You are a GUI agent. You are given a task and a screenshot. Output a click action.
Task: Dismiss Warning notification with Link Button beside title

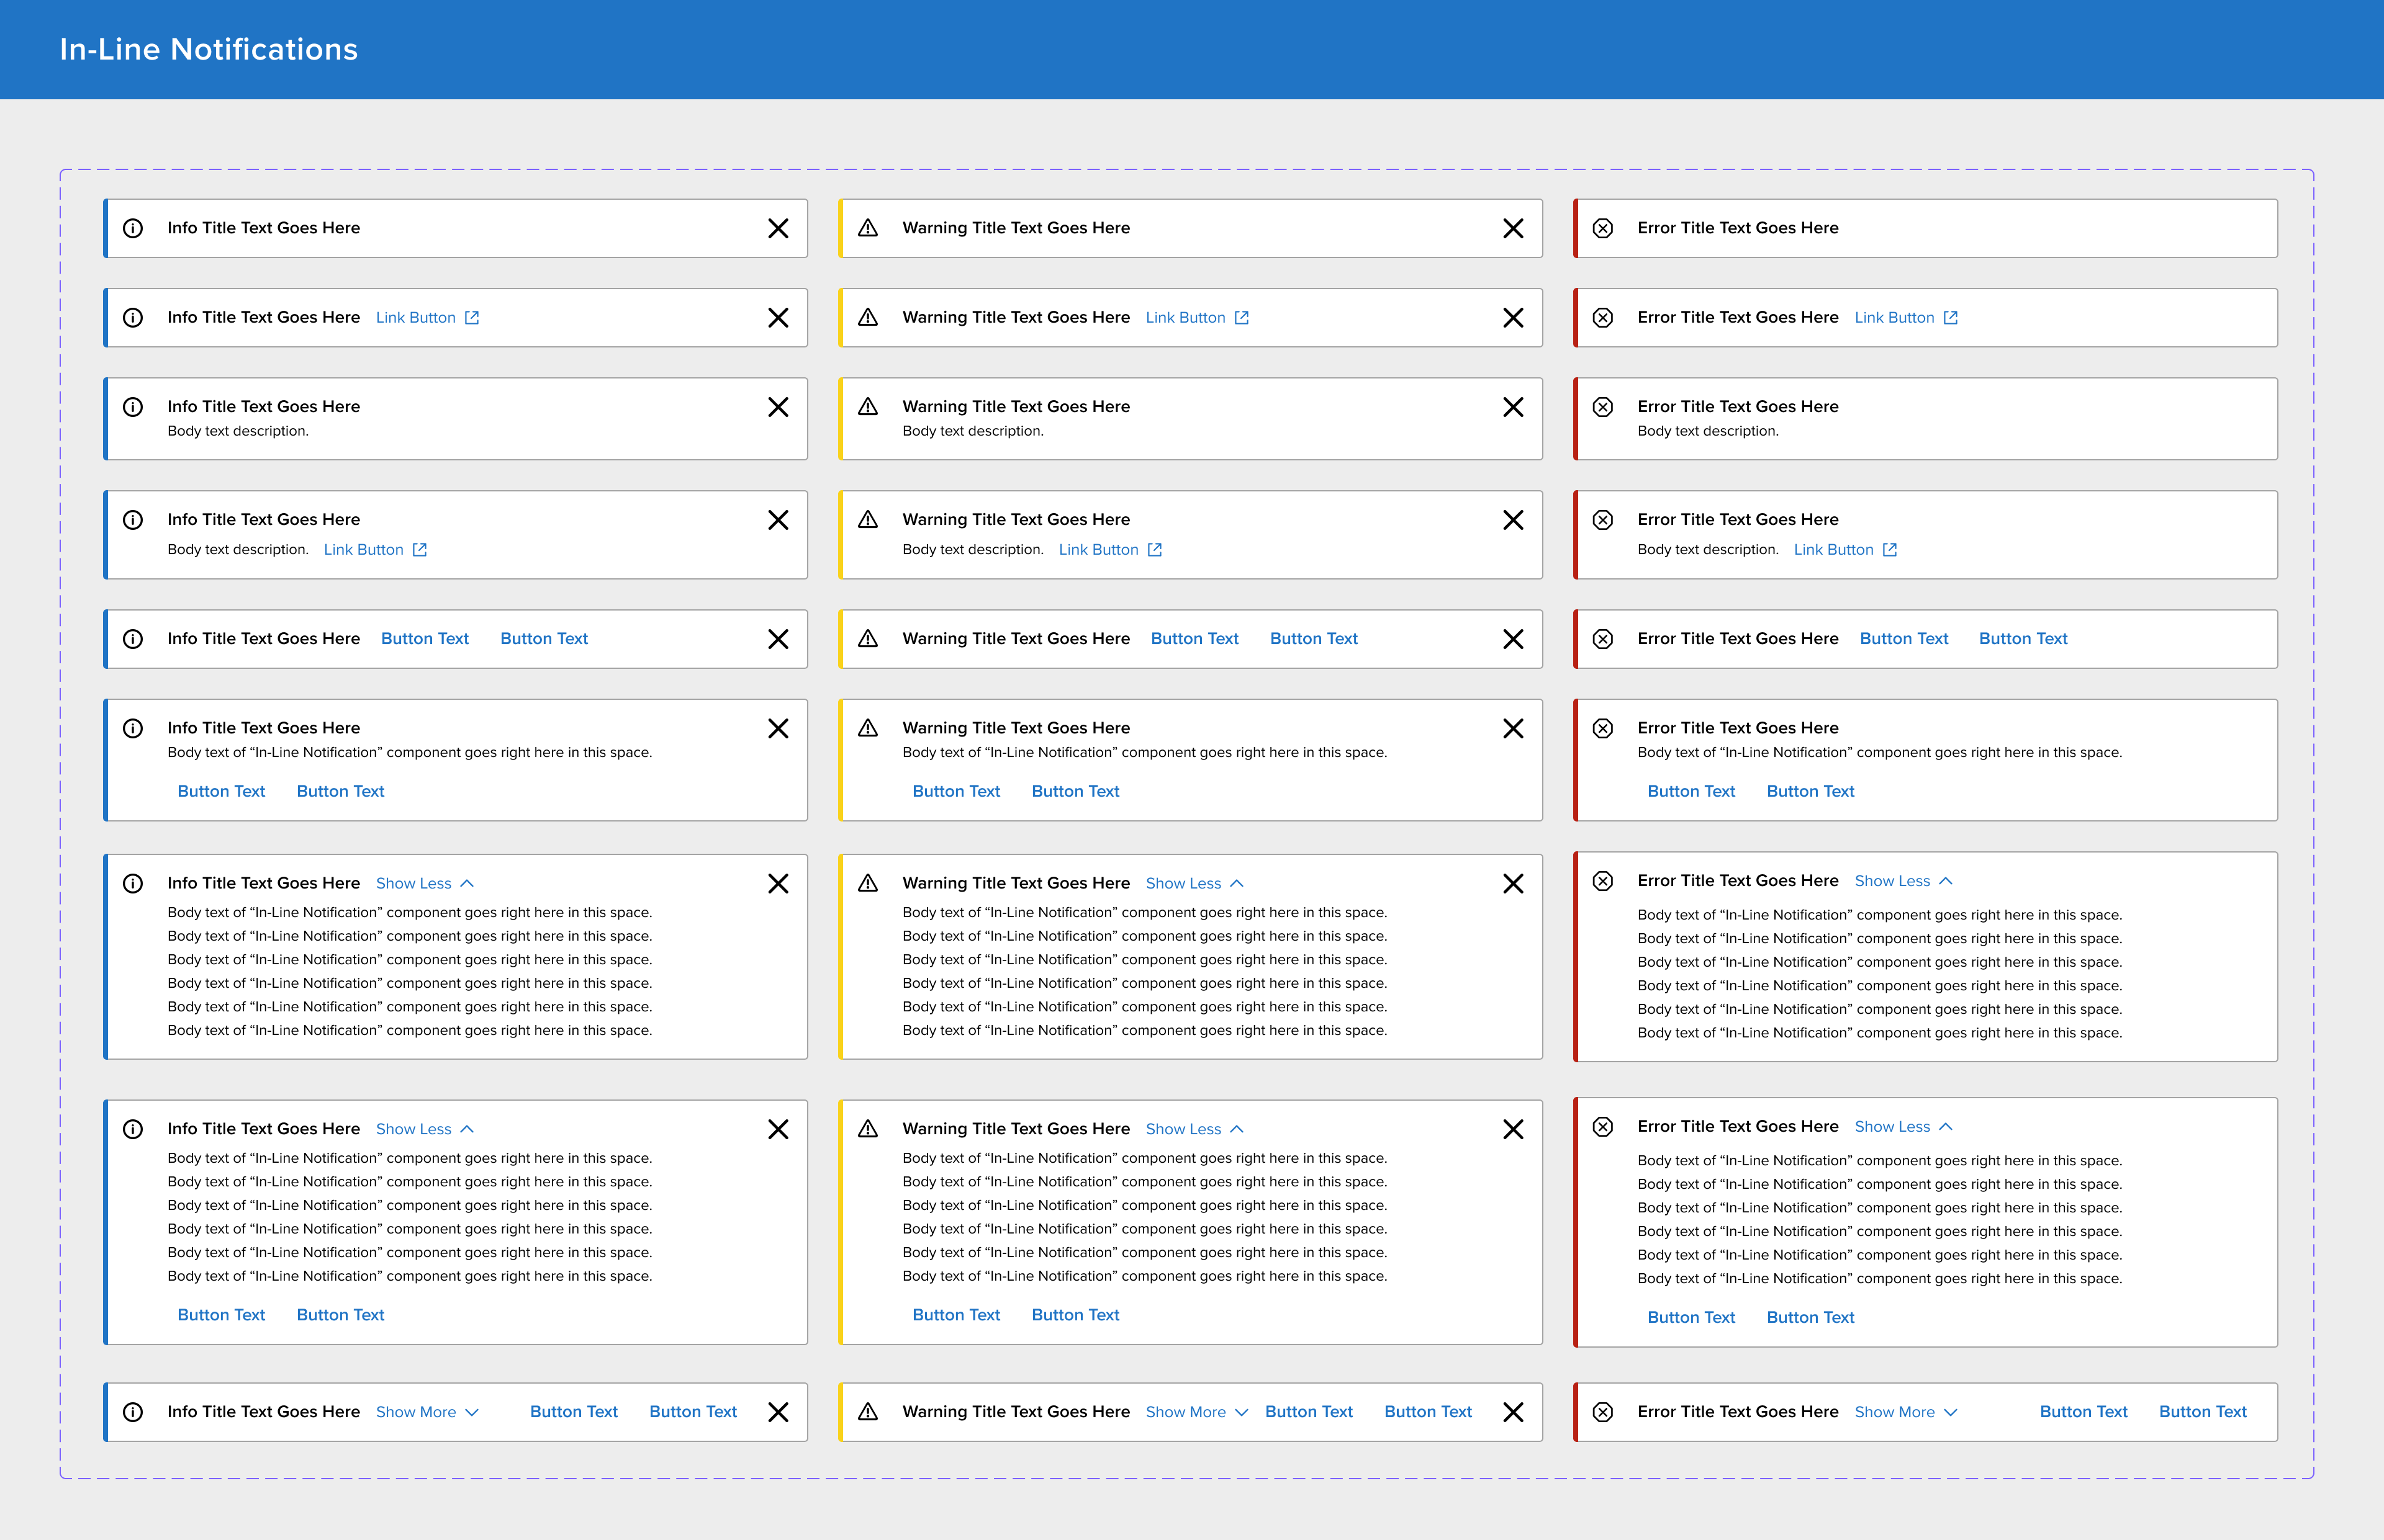tap(1512, 317)
